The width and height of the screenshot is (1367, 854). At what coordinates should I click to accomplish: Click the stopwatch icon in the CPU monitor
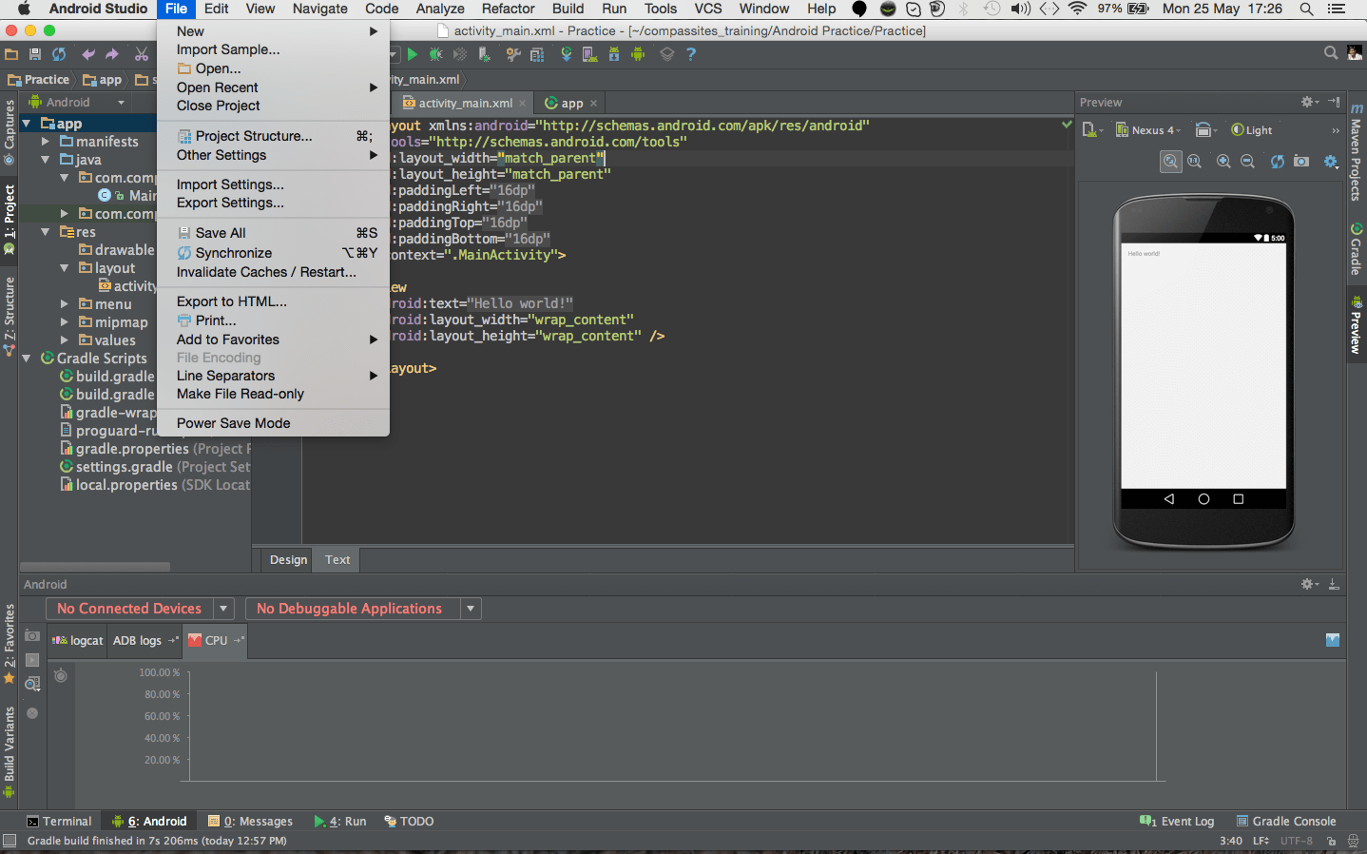click(61, 675)
